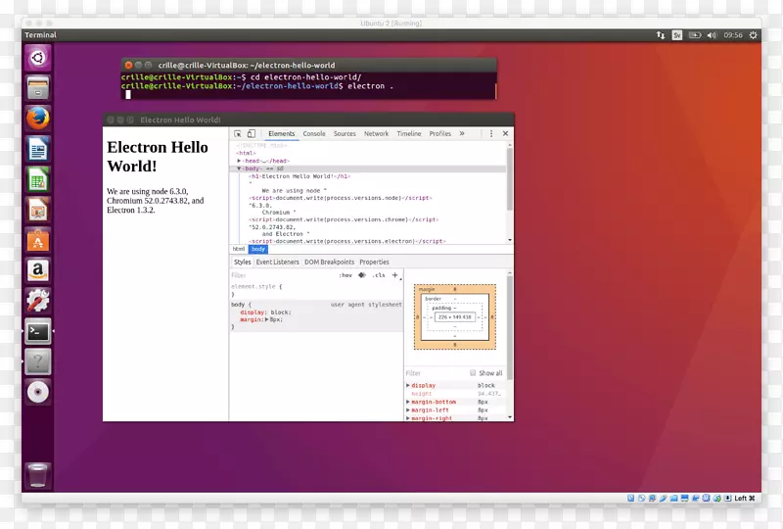Viewport: 783px width, 529px height.
Task: Focus the Terminal launcher icon
Action: [38, 331]
